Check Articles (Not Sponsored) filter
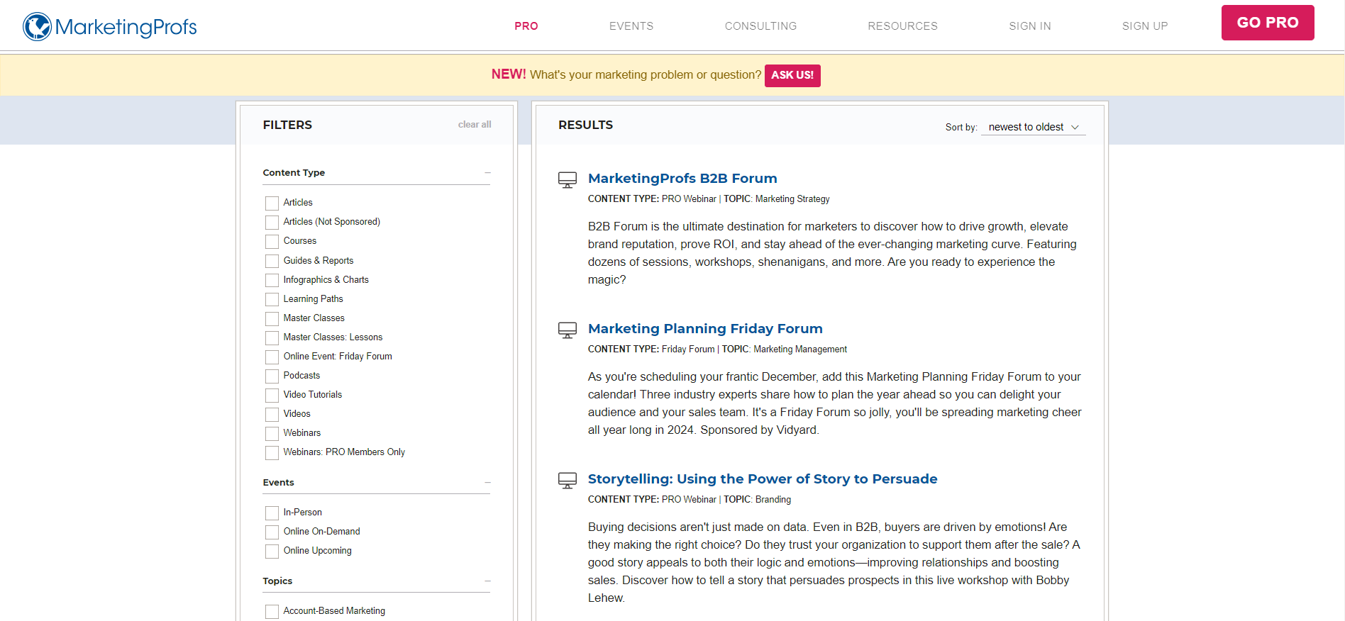Viewport: 1345px width, 621px height. click(x=272, y=223)
